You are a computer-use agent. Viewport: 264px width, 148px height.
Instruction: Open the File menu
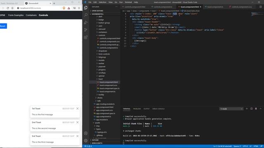pyautogui.click(x=90, y=2)
